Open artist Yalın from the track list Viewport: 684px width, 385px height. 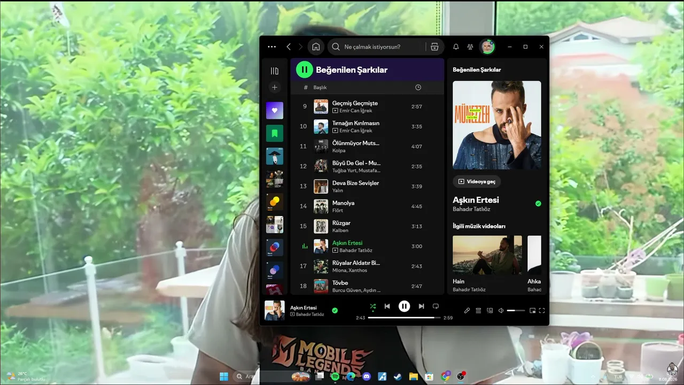(x=338, y=191)
